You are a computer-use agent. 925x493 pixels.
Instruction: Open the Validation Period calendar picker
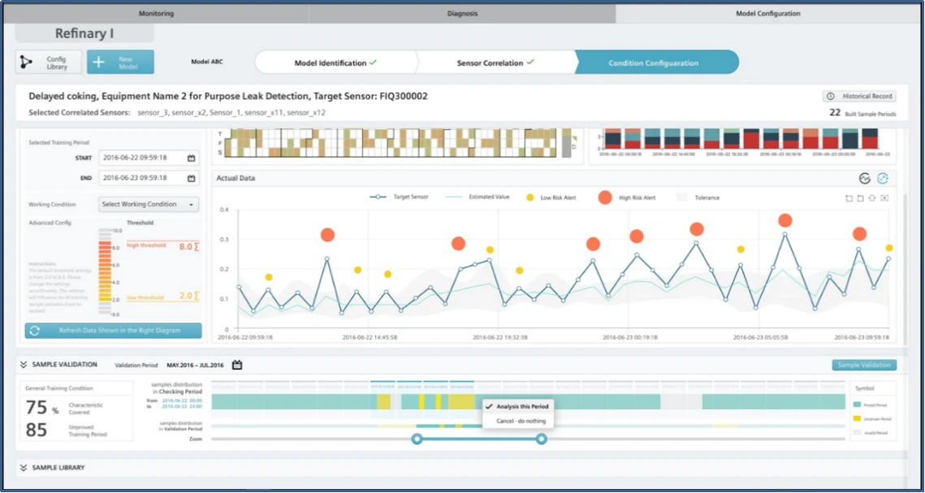[237, 365]
